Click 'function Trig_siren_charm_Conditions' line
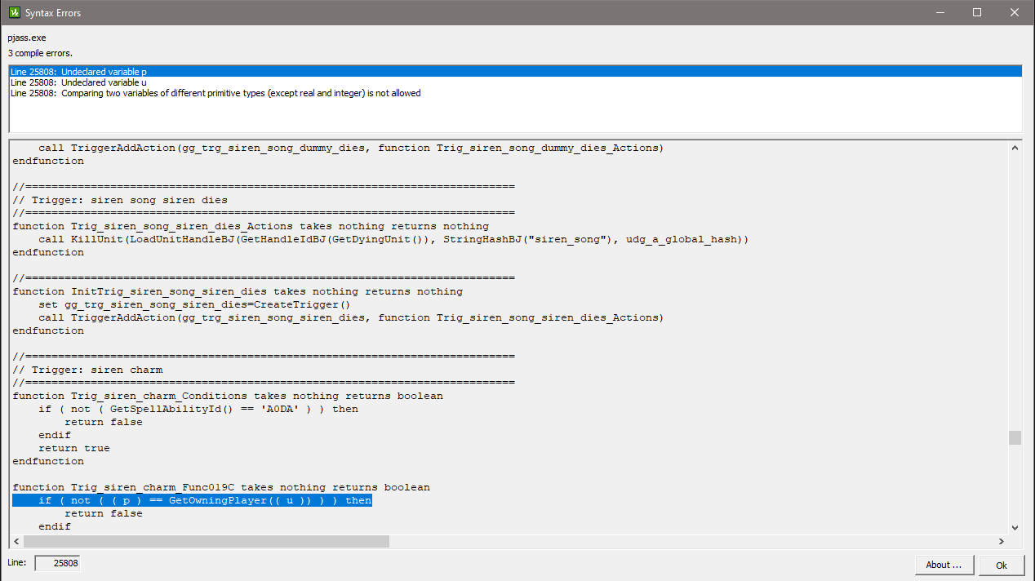The image size is (1035, 581). (x=228, y=396)
